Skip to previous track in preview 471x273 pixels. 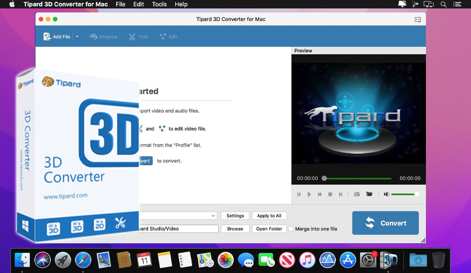tap(299, 194)
